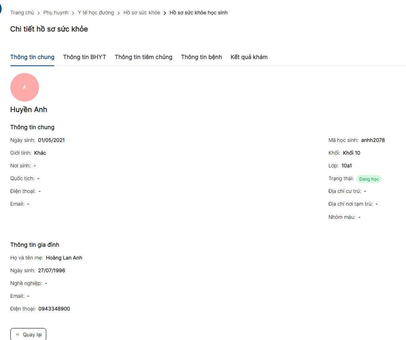Click the Quốc tịch label
This screenshot has height=340, width=406.
coord(22,179)
